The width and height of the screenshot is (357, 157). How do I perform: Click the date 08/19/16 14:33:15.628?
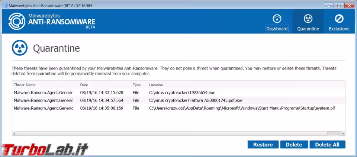(102, 93)
